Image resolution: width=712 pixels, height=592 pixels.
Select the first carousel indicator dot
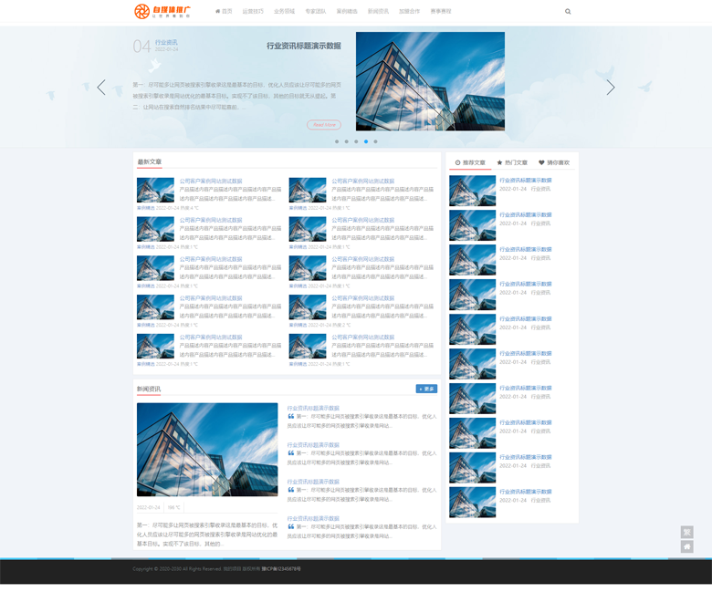click(337, 141)
